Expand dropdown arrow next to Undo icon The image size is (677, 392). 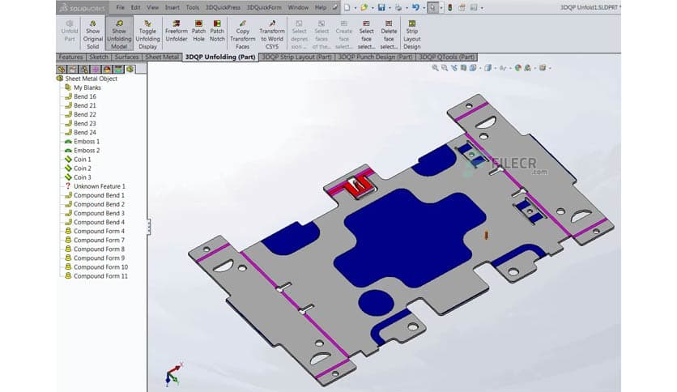[424, 8]
